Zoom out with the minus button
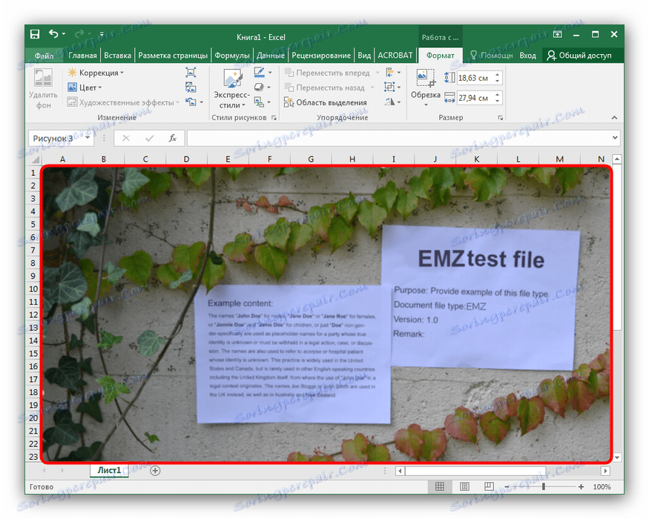The image size is (649, 519). point(507,486)
